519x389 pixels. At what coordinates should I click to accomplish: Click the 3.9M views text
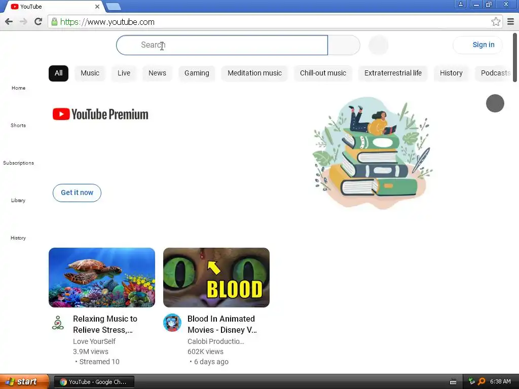pyautogui.click(x=91, y=352)
